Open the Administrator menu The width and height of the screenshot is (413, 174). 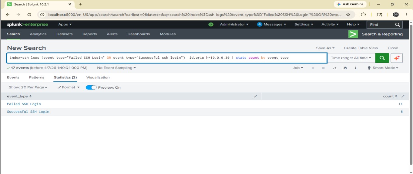(x=234, y=25)
